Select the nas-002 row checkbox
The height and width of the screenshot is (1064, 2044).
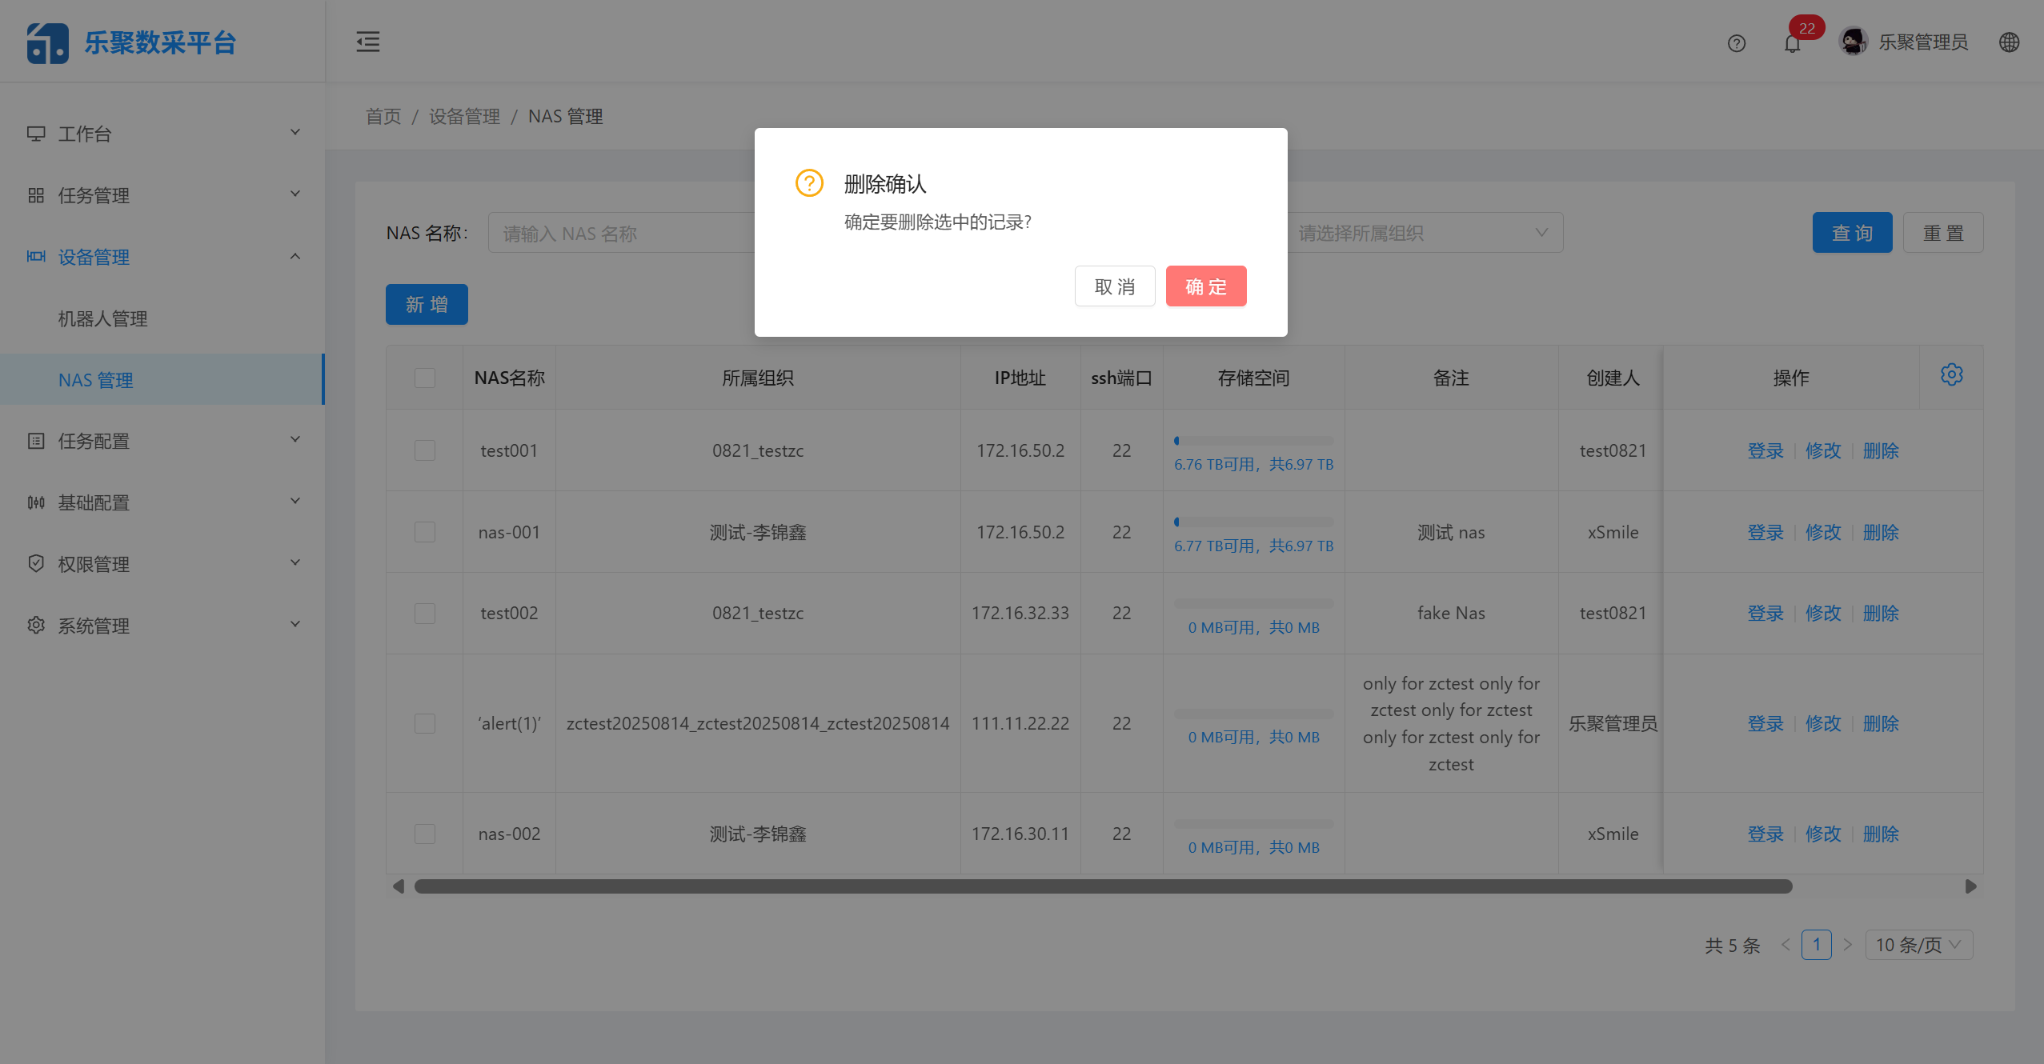click(425, 834)
